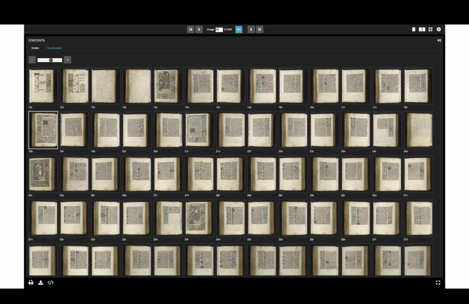Viewport: 469px width, 304px height.
Task: Click the Go button
Action: 239,29
